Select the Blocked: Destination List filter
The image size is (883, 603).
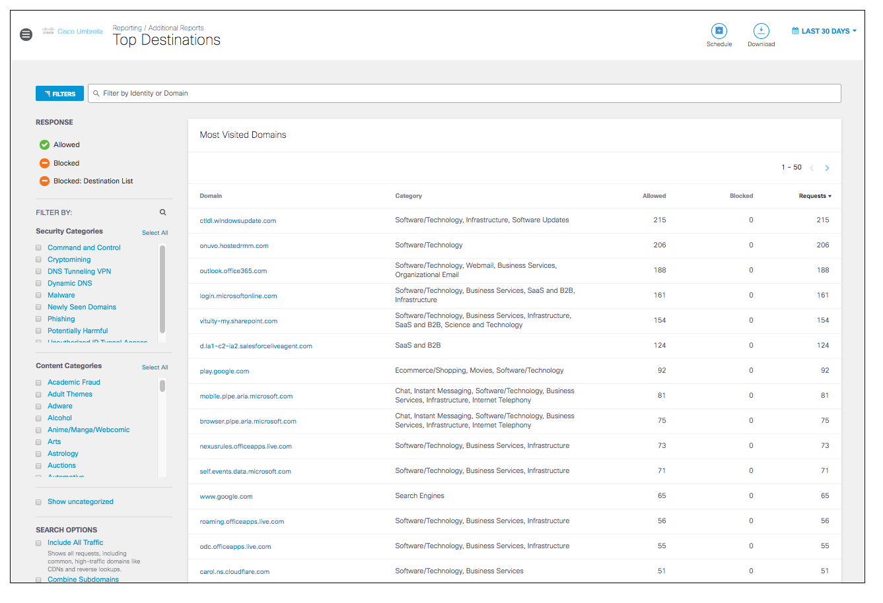coord(86,181)
